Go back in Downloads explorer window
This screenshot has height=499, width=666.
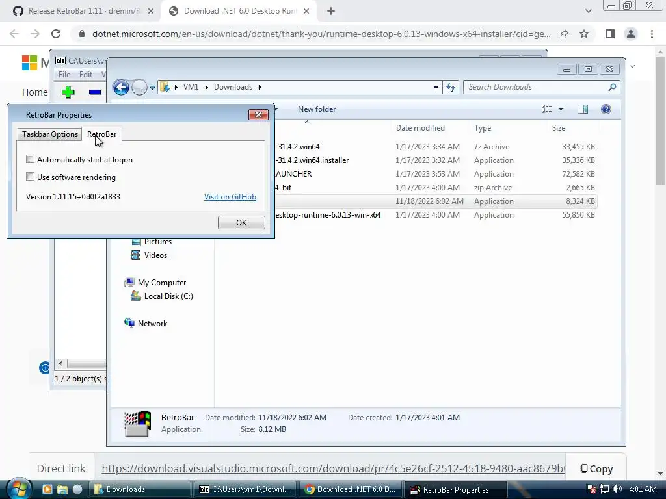pos(122,88)
